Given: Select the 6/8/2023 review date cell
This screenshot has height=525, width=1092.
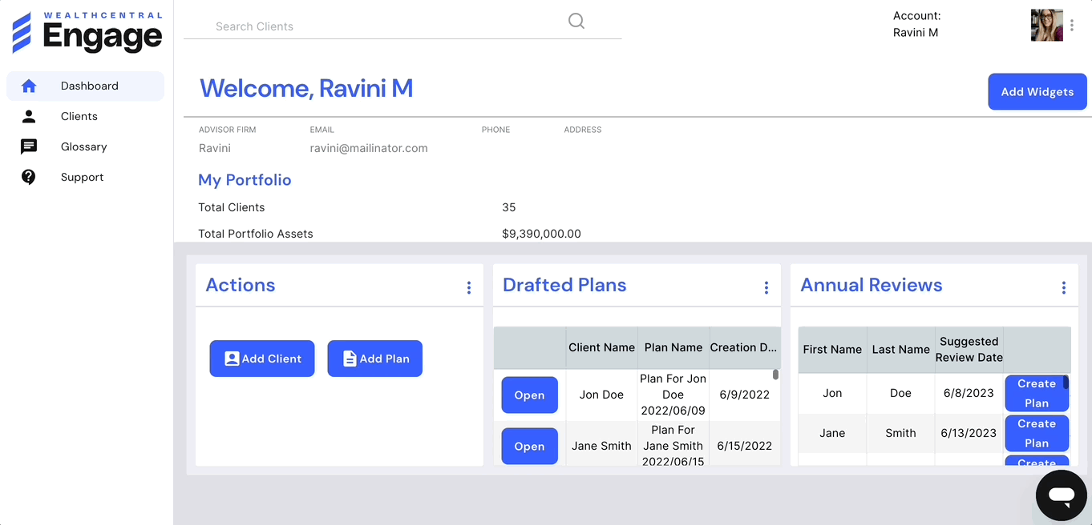Looking at the screenshot, I should point(968,393).
